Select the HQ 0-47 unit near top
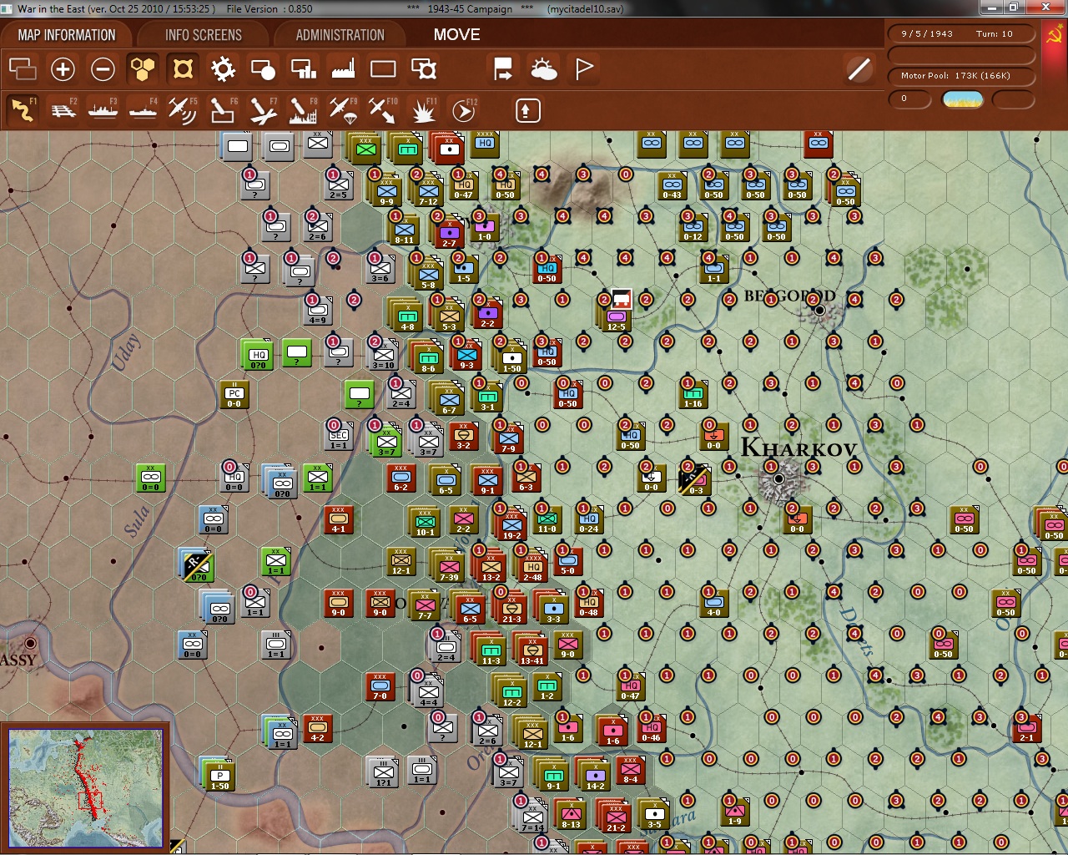Viewport: 1068px width, 855px height. tap(464, 185)
